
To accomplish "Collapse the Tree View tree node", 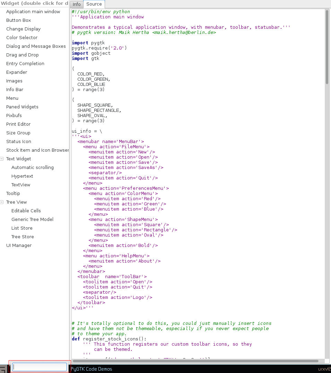I will 2,202.
